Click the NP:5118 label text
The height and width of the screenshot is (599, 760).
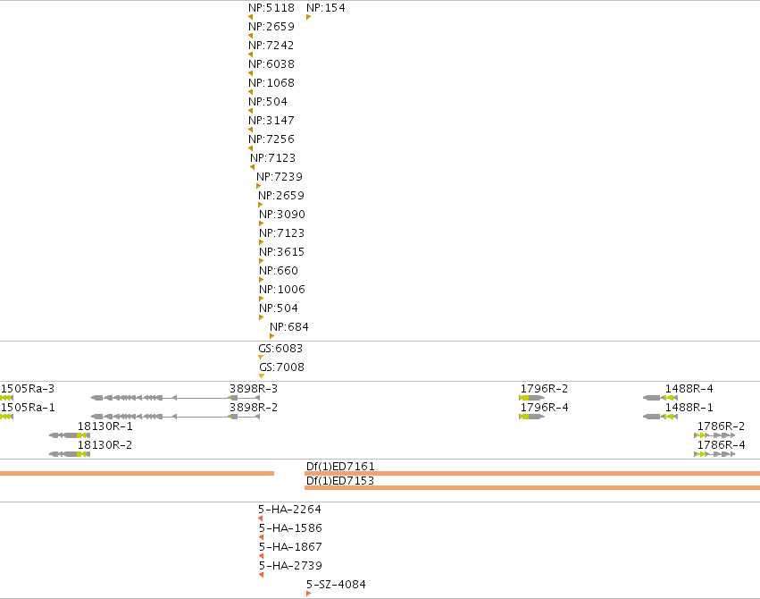[271, 8]
